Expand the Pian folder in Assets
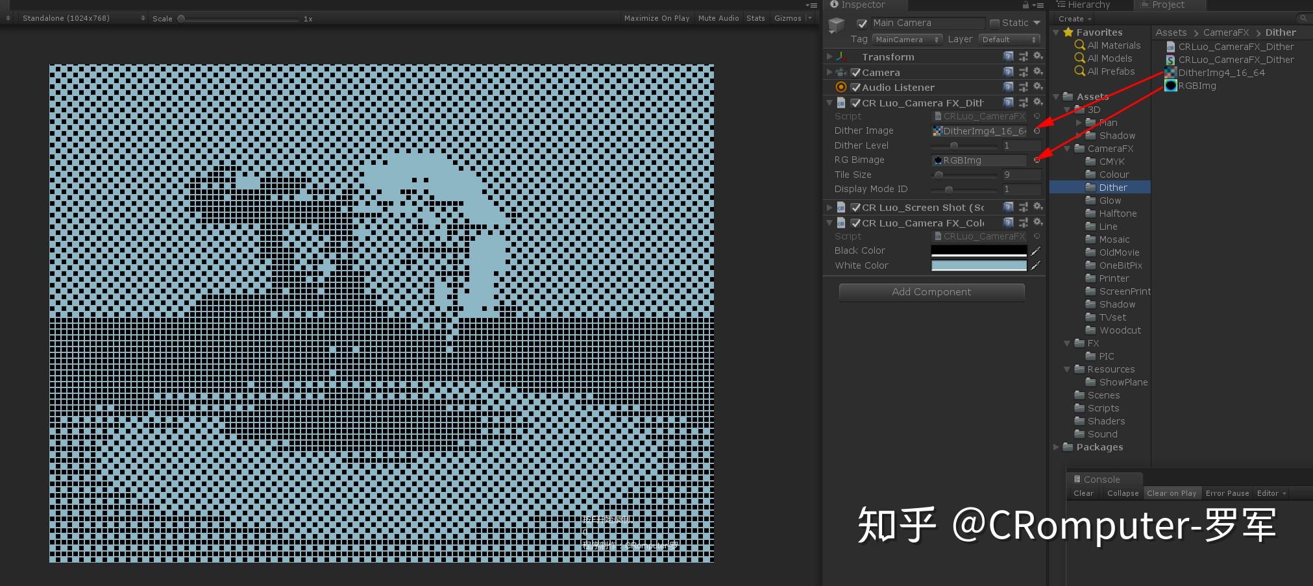1313x586 pixels. click(x=1080, y=122)
